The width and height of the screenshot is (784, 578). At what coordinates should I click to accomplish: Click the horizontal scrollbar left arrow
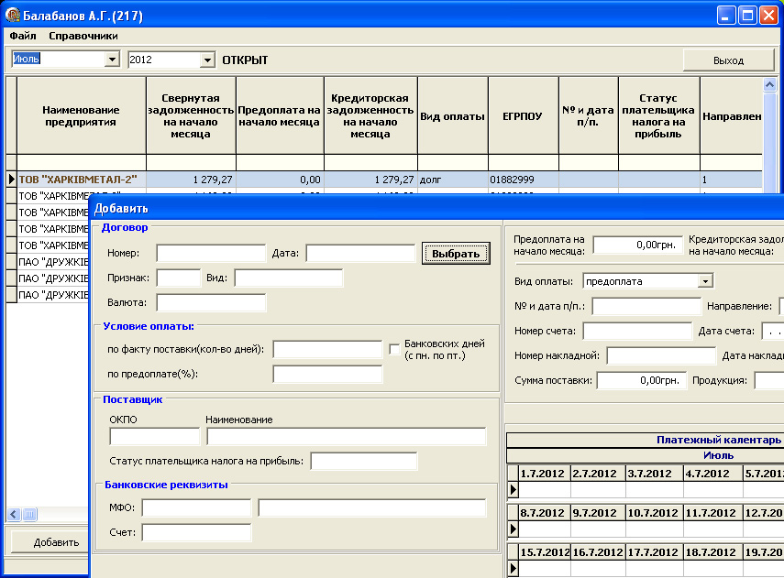pos(12,514)
